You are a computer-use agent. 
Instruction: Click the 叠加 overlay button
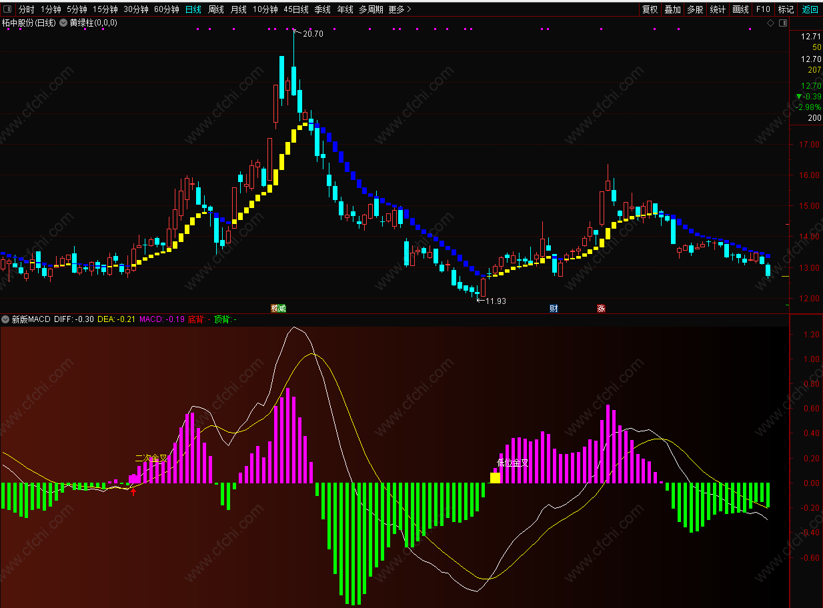click(x=672, y=9)
